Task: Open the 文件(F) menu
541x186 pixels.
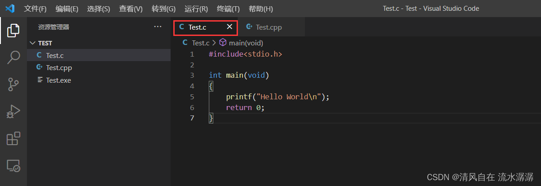Action: [35, 9]
